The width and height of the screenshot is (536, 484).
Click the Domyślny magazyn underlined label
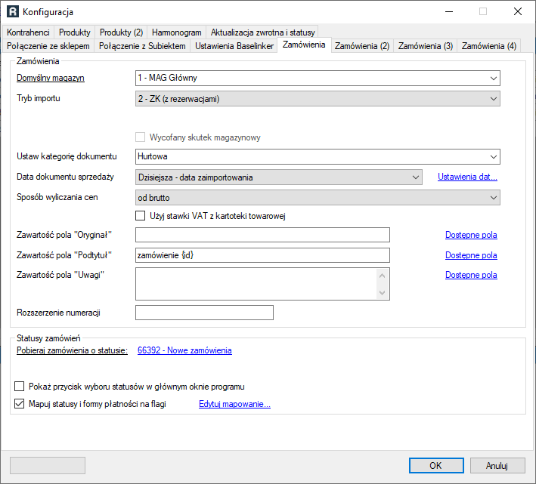50,78
